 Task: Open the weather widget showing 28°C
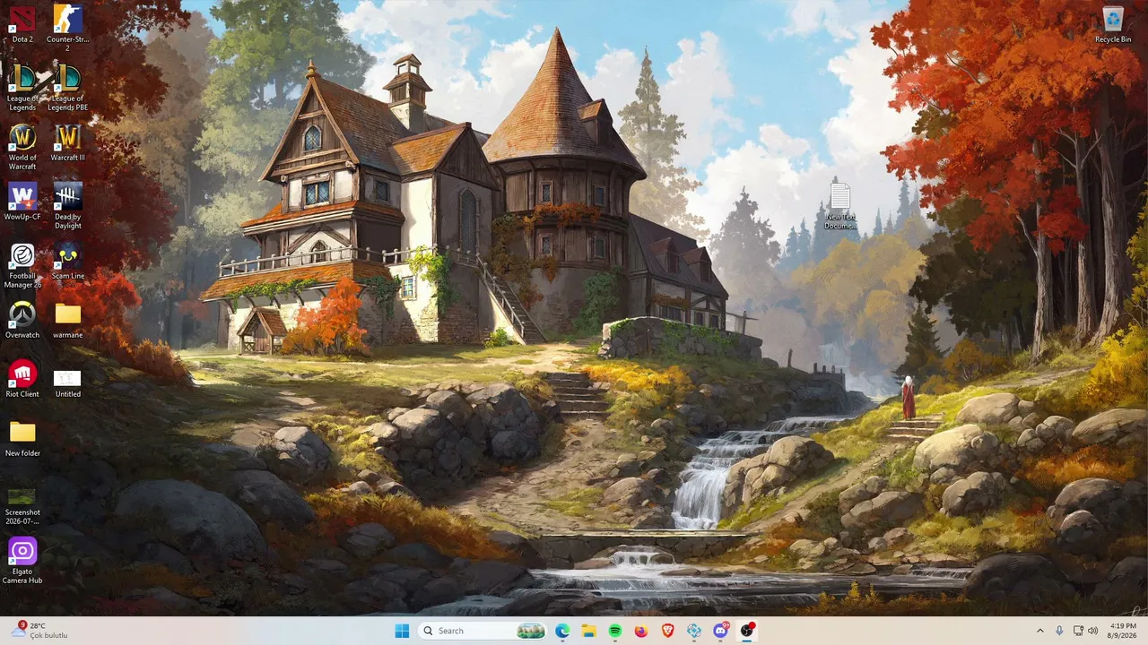pos(40,631)
